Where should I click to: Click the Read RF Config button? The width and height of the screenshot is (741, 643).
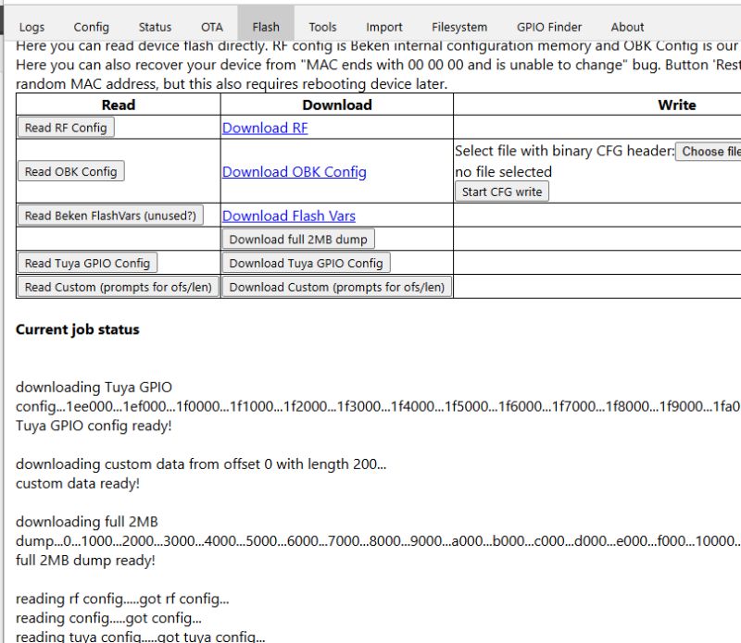coord(66,127)
